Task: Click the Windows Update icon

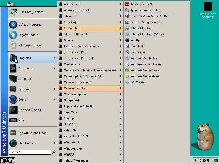Action: pos(13,45)
